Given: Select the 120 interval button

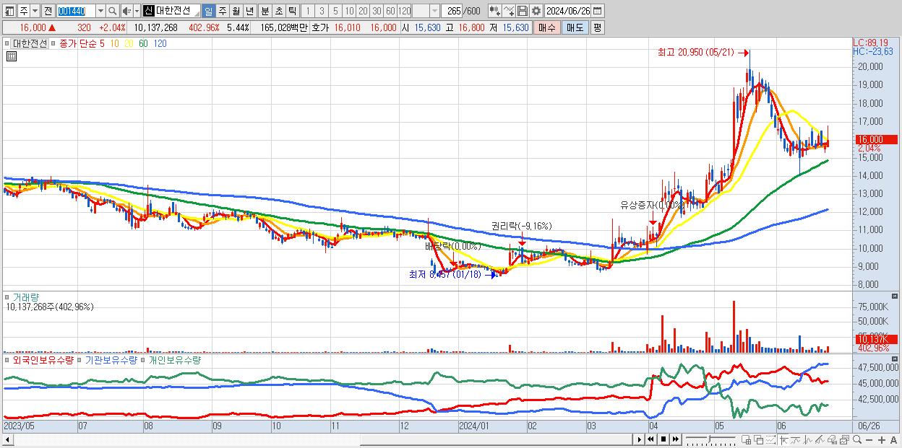Looking at the screenshot, I should pos(405,11).
